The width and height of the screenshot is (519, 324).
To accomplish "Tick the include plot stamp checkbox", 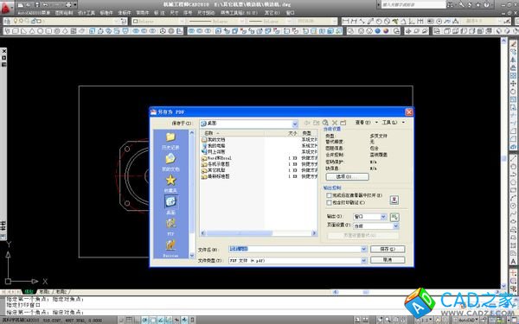I will point(329,203).
